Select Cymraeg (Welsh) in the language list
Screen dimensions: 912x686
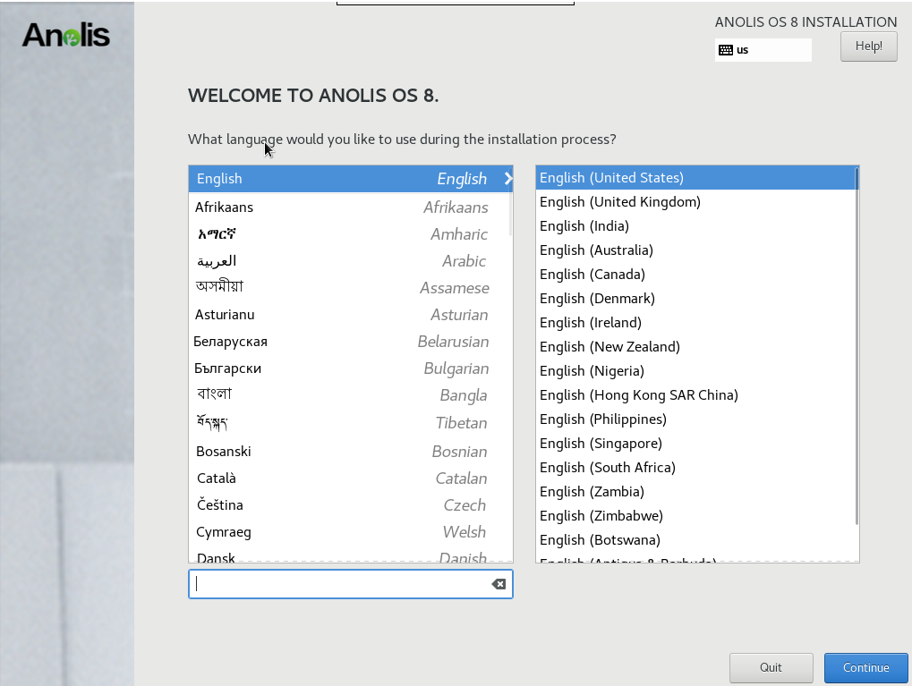point(350,532)
